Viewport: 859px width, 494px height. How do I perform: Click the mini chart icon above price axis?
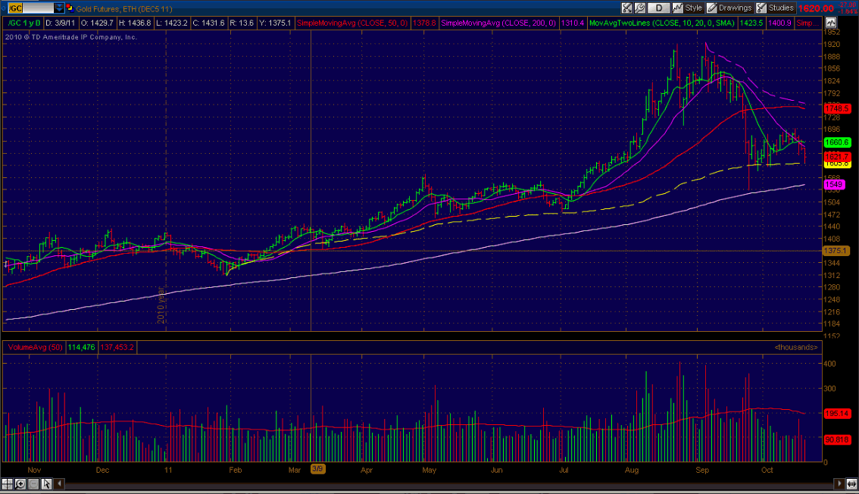[831, 23]
